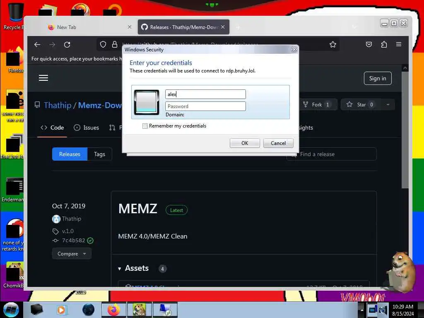The width and height of the screenshot is (424, 318).
Task: Go back with the browser back arrow
Action: 37,45
